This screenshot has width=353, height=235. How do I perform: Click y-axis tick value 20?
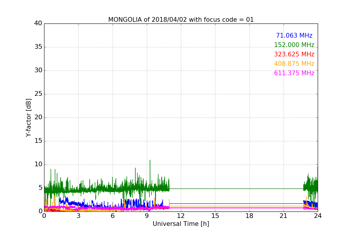pyautogui.click(x=38, y=117)
